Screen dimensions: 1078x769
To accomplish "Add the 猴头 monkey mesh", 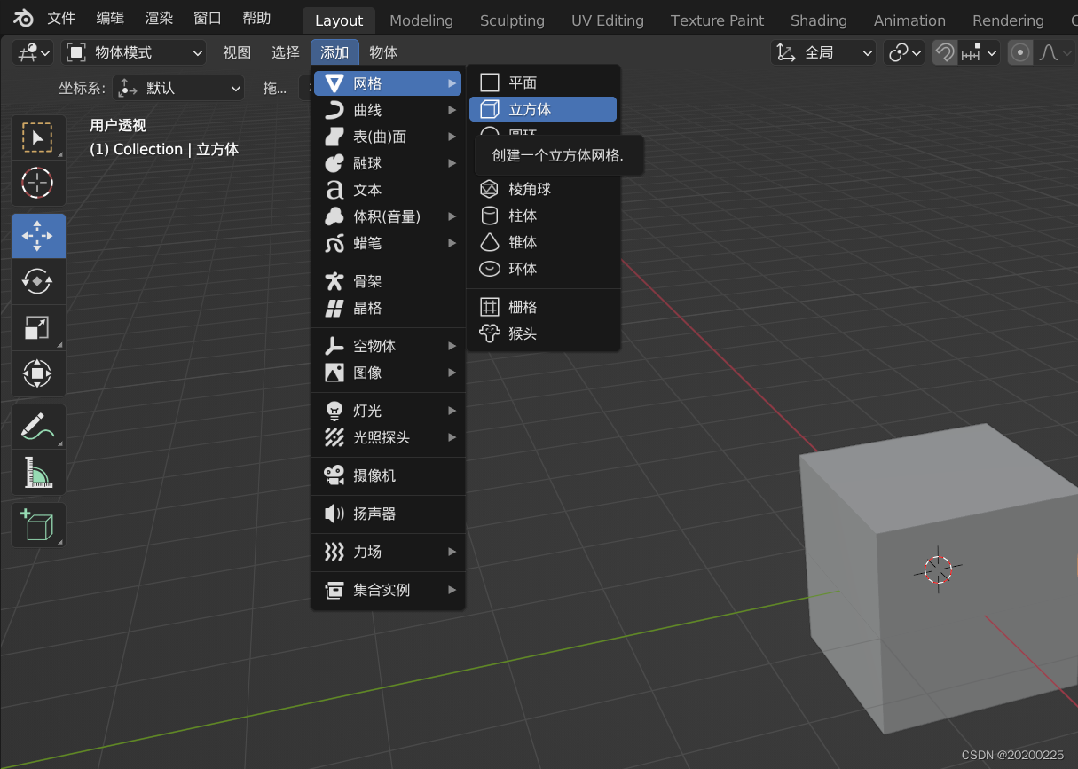I will pos(542,333).
